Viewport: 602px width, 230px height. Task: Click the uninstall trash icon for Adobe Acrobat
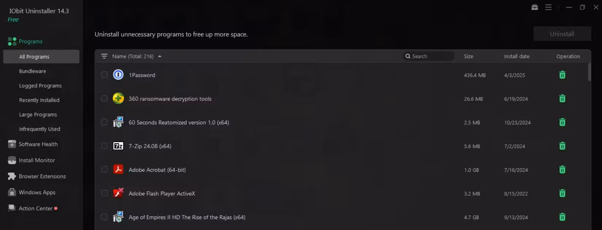pyautogui.click(x=562, y=170)
